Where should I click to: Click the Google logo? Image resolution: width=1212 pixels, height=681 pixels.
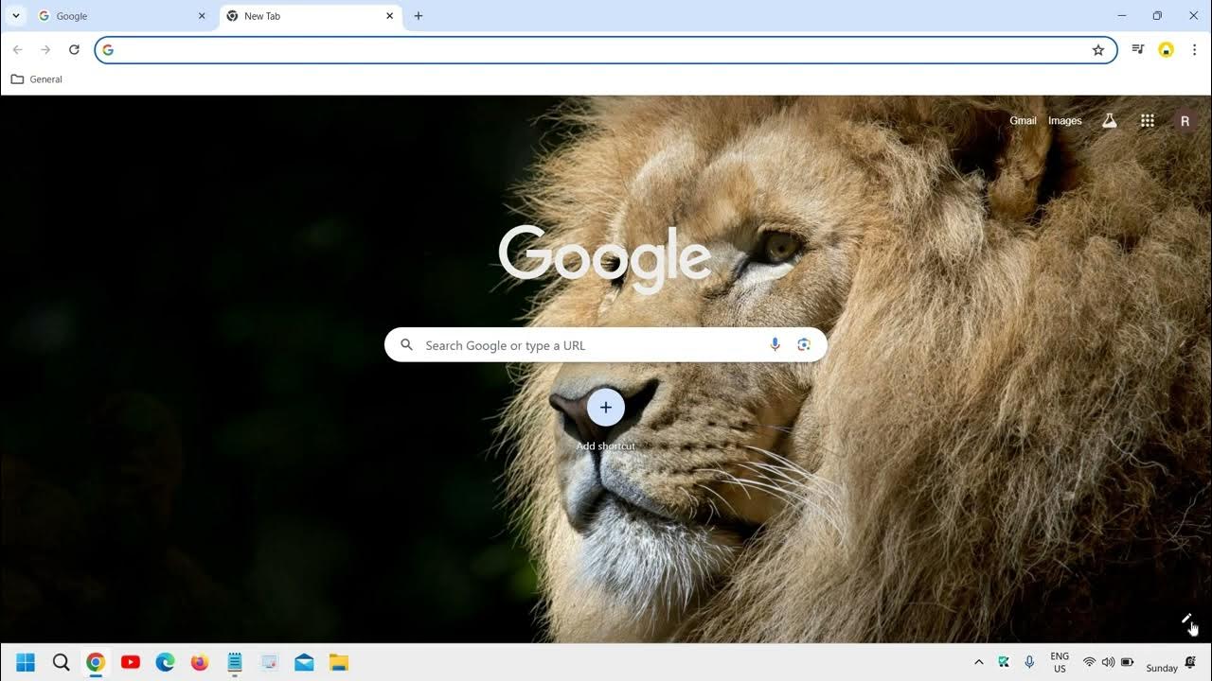605,257
